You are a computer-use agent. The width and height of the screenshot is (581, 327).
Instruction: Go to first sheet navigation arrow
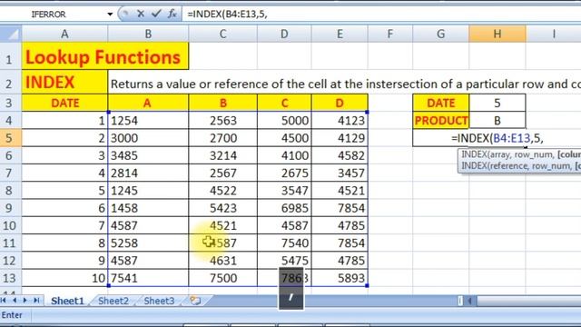5,301
